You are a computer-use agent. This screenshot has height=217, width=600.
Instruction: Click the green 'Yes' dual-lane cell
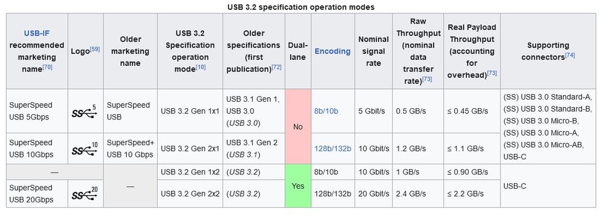point(298,186)
